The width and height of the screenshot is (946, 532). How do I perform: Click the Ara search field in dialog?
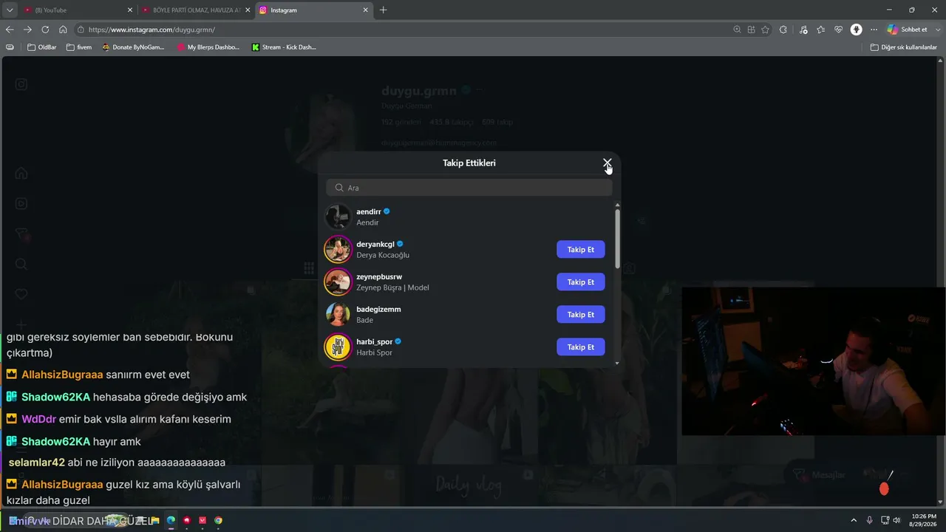point(469,188)
